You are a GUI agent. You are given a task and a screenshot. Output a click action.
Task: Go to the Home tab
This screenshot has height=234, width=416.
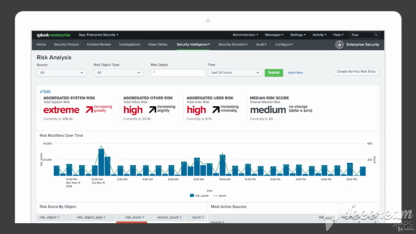(41, 45)
